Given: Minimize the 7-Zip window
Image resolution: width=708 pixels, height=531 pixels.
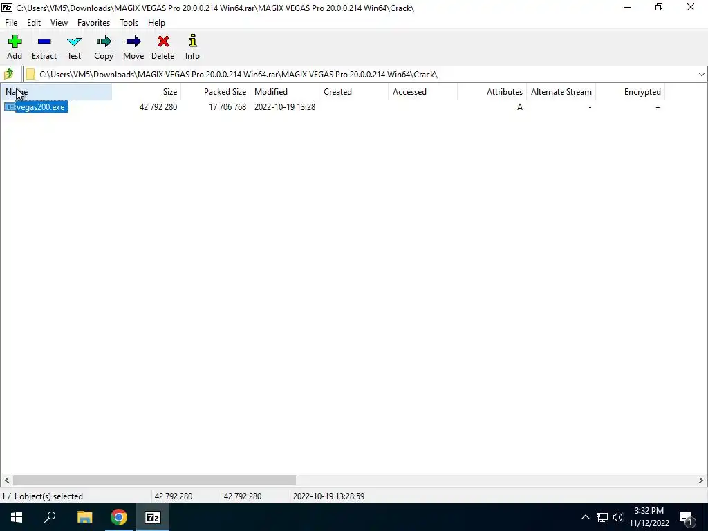Looking at the screenshot, I should click(x=628, y=7).
